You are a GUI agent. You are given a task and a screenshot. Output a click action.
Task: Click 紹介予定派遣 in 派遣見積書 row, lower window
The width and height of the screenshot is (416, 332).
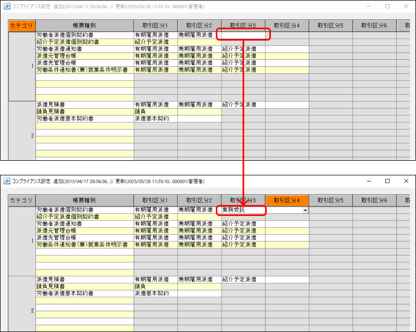click(243, 279)
